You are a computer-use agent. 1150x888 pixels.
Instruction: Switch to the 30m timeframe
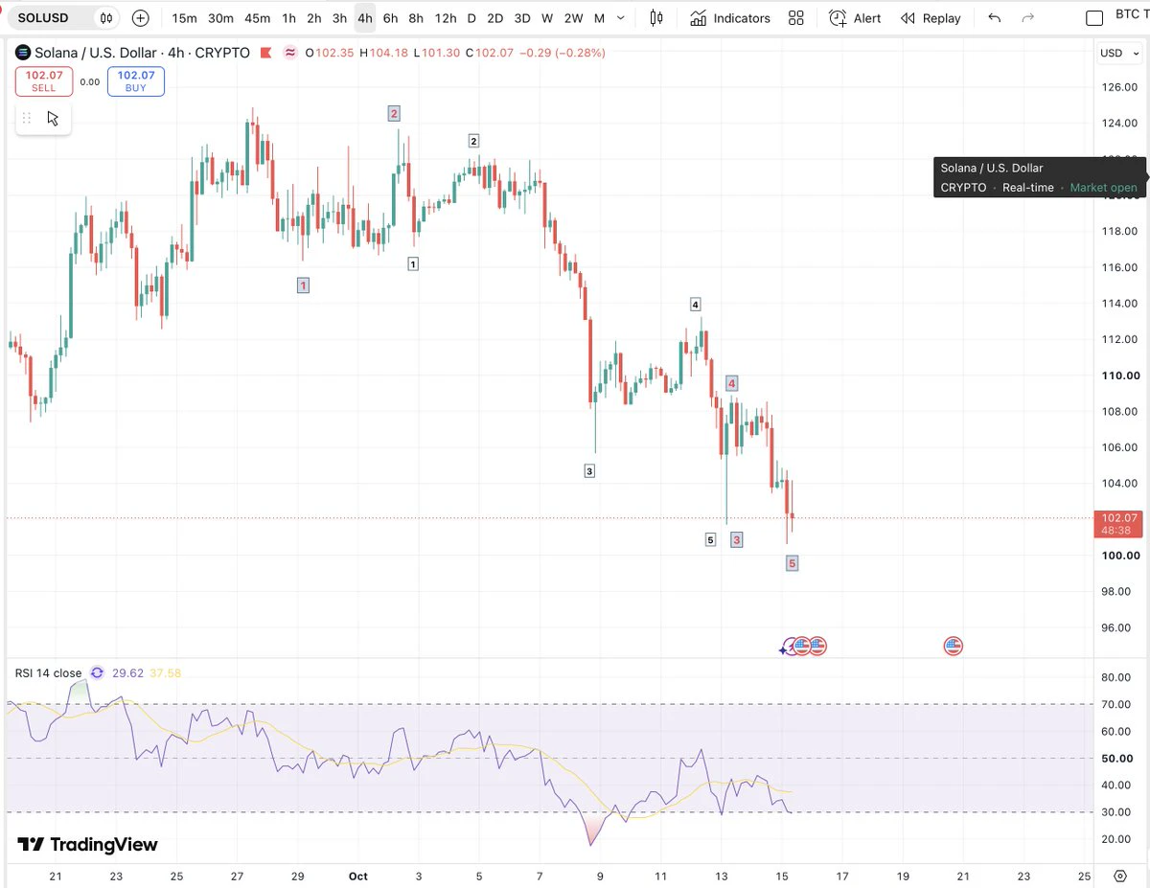point(220,18)
